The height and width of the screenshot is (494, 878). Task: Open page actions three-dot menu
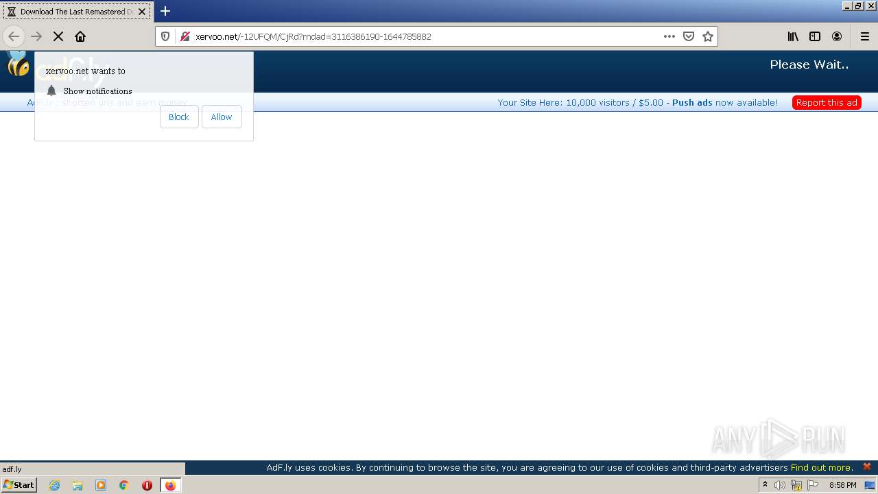click(669, 36)
